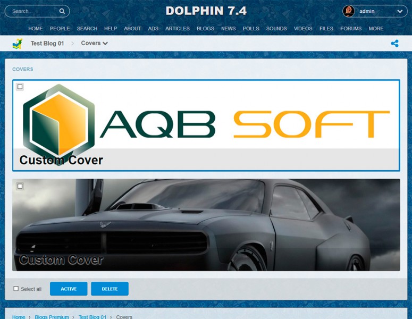This screenshot has width=412, height=319.
Task: Check the car cover checkbox
Action: point(20,186)
